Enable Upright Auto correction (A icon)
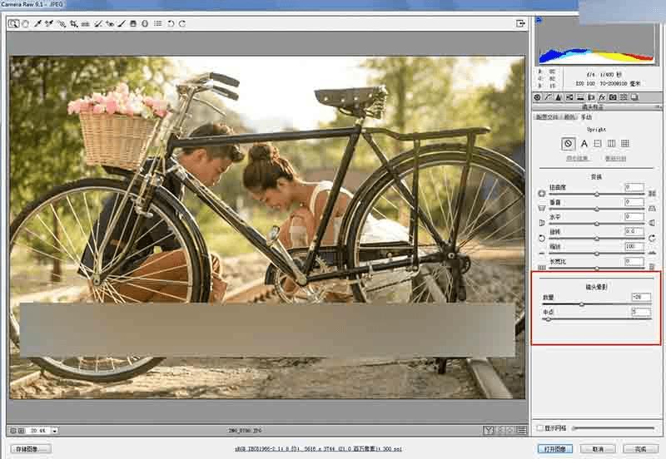The image size is (666, 459). pyautogui.click(x=584, y=143)
